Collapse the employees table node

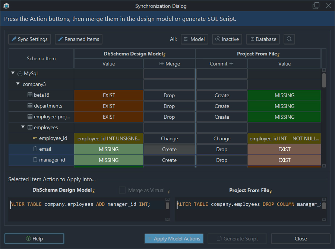[23, 127]
